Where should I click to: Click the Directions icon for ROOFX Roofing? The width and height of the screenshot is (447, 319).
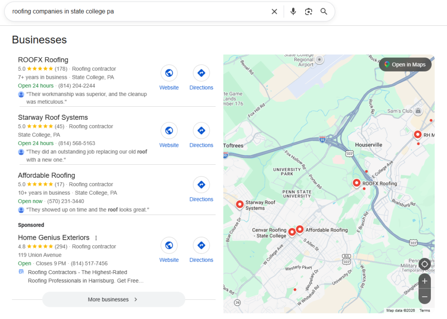click(x=201, y=73)
